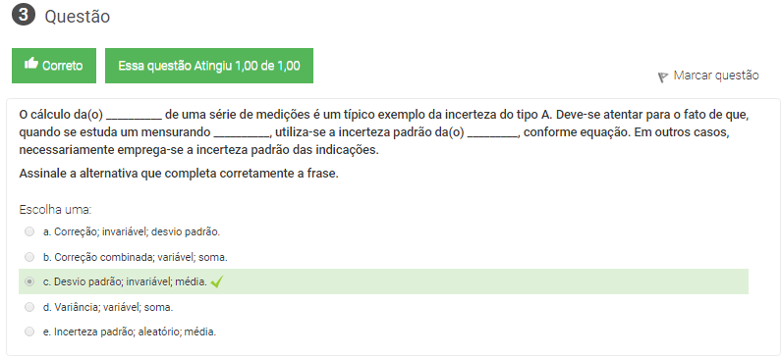The image size is (781, 357).
Task: Click answer text 'Variância; variável; soma'
Action: point(114,307)
